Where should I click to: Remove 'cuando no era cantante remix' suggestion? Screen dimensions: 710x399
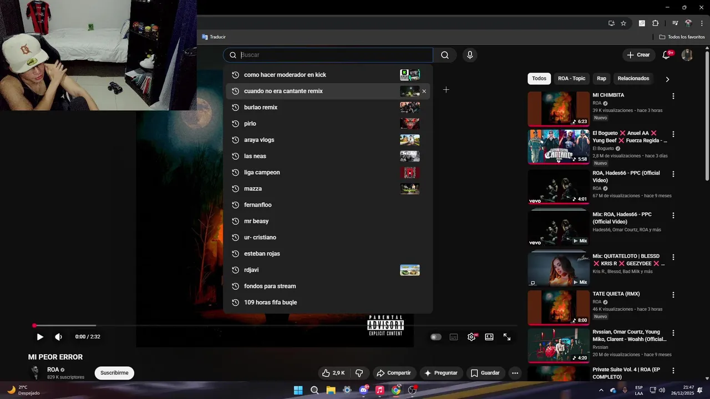tap(424, 91)
